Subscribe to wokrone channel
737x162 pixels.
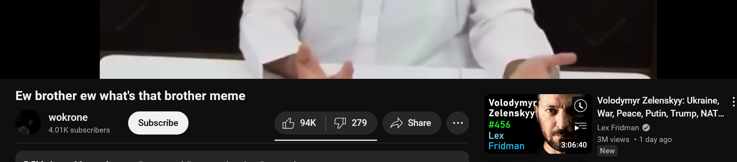pyautogui.click(x=158, y=123)
